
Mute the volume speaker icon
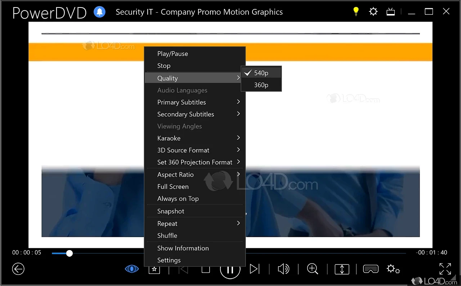pyautogui.click(x=283, y=269)
